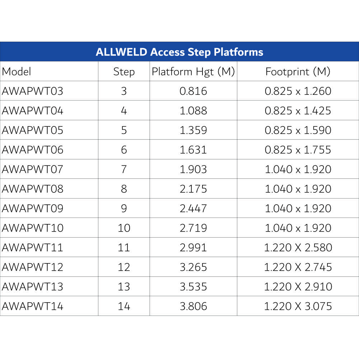Select model AWAPWT07 cell

click(x=32, y=169)
